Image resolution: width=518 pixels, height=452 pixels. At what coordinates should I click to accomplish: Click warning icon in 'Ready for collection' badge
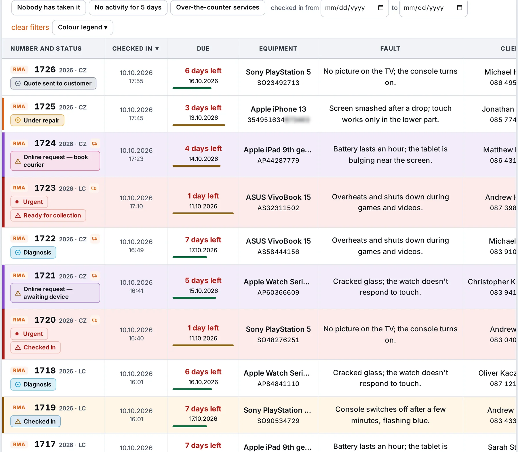pos(18,216)
